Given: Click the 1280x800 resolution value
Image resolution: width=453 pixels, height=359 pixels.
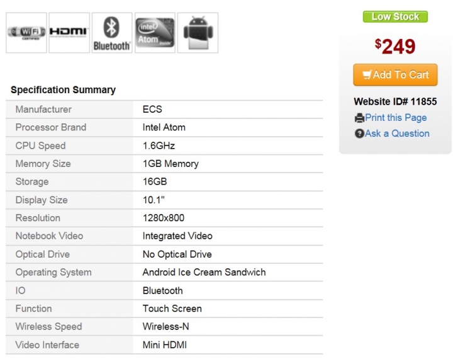Looking at the screenshot, I should coord(164,218).
